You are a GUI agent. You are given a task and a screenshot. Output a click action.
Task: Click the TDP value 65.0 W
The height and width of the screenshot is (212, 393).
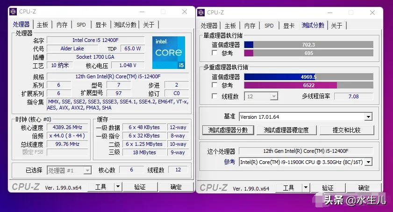pos(133,48)
